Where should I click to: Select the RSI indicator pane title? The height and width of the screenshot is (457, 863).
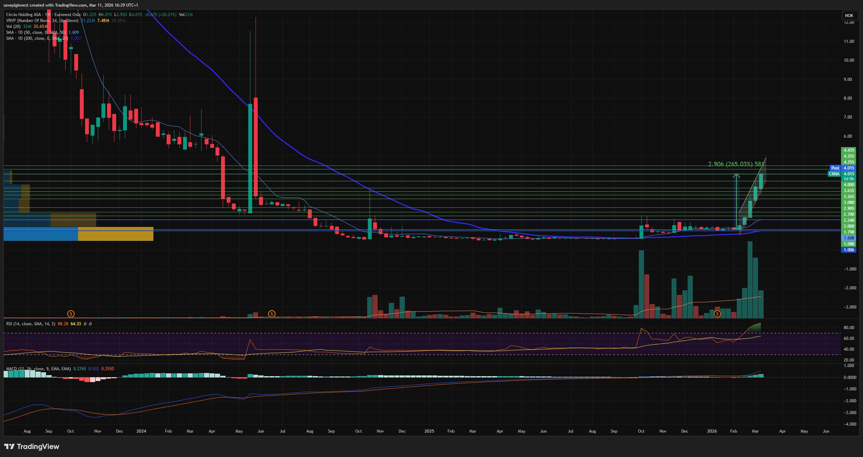click(x=30, y=324)
